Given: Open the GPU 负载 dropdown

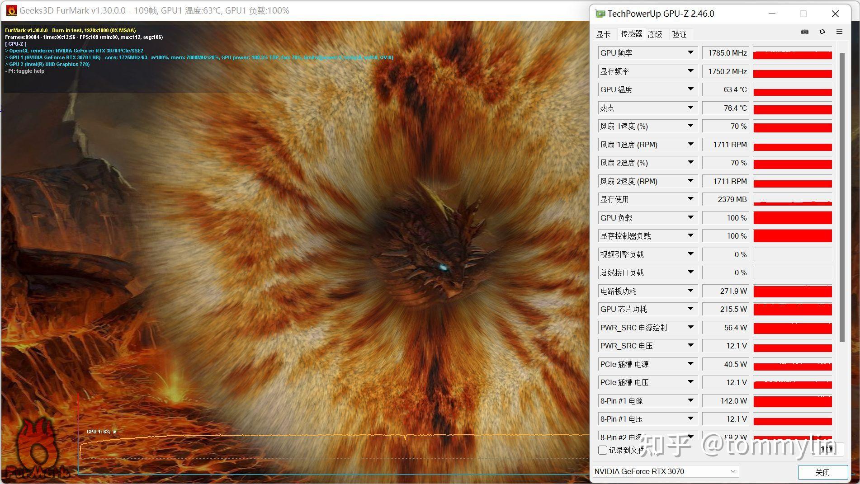Looking at the screenshot, I should tap(690, 218).
